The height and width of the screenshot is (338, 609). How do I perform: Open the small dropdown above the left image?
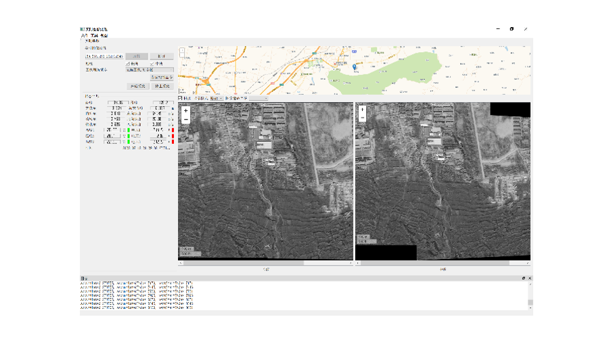[216, 99]
